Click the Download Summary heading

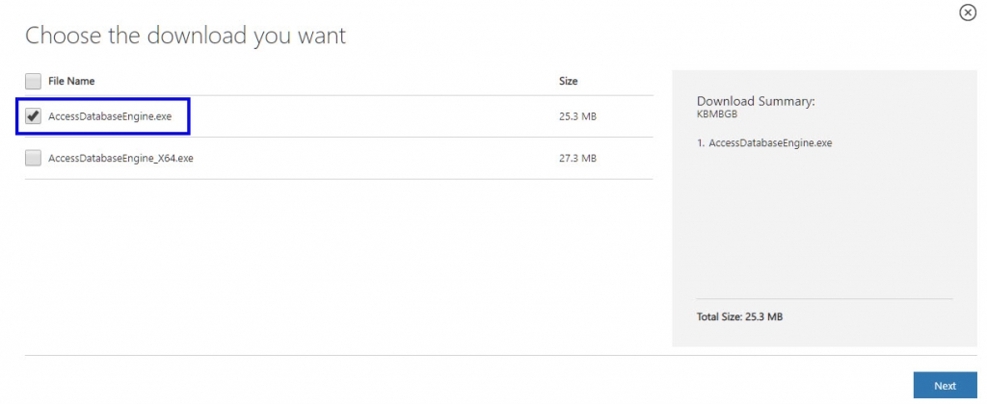756,100
